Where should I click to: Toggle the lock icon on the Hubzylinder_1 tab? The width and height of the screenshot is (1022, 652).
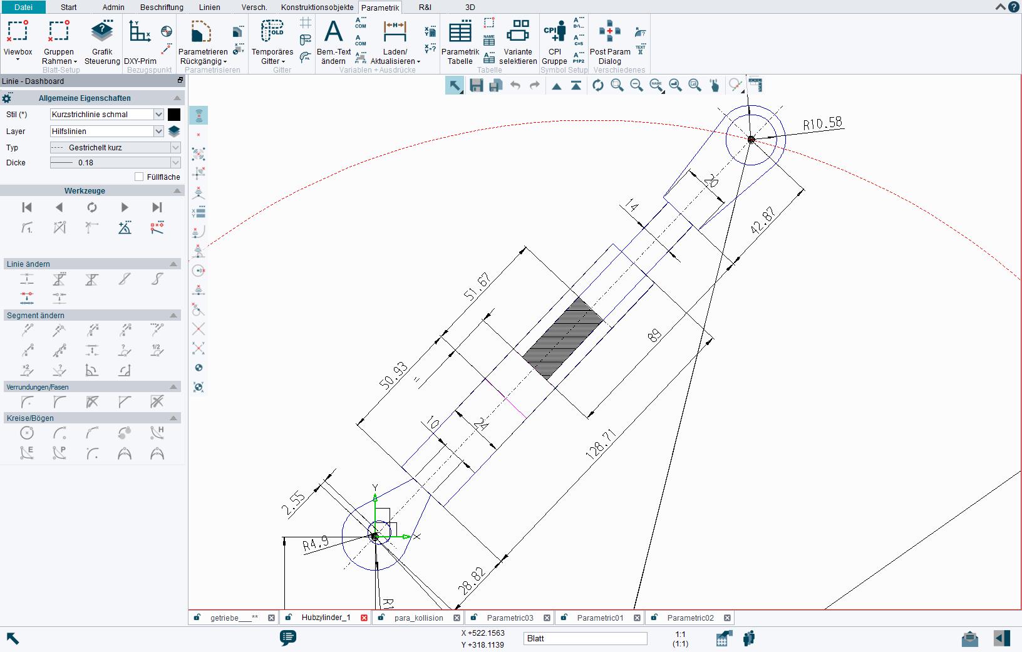click(x=289, y=618)
